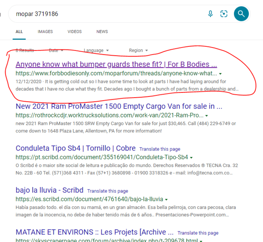Open the News tab

point(102,31)
